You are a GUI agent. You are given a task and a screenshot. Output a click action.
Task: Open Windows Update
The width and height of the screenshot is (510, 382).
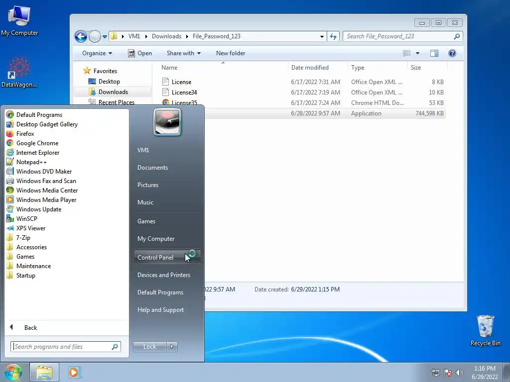[39, 209]
